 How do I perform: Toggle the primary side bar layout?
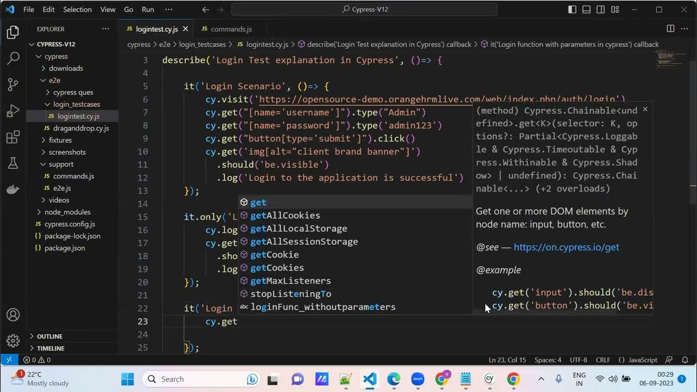572,10
